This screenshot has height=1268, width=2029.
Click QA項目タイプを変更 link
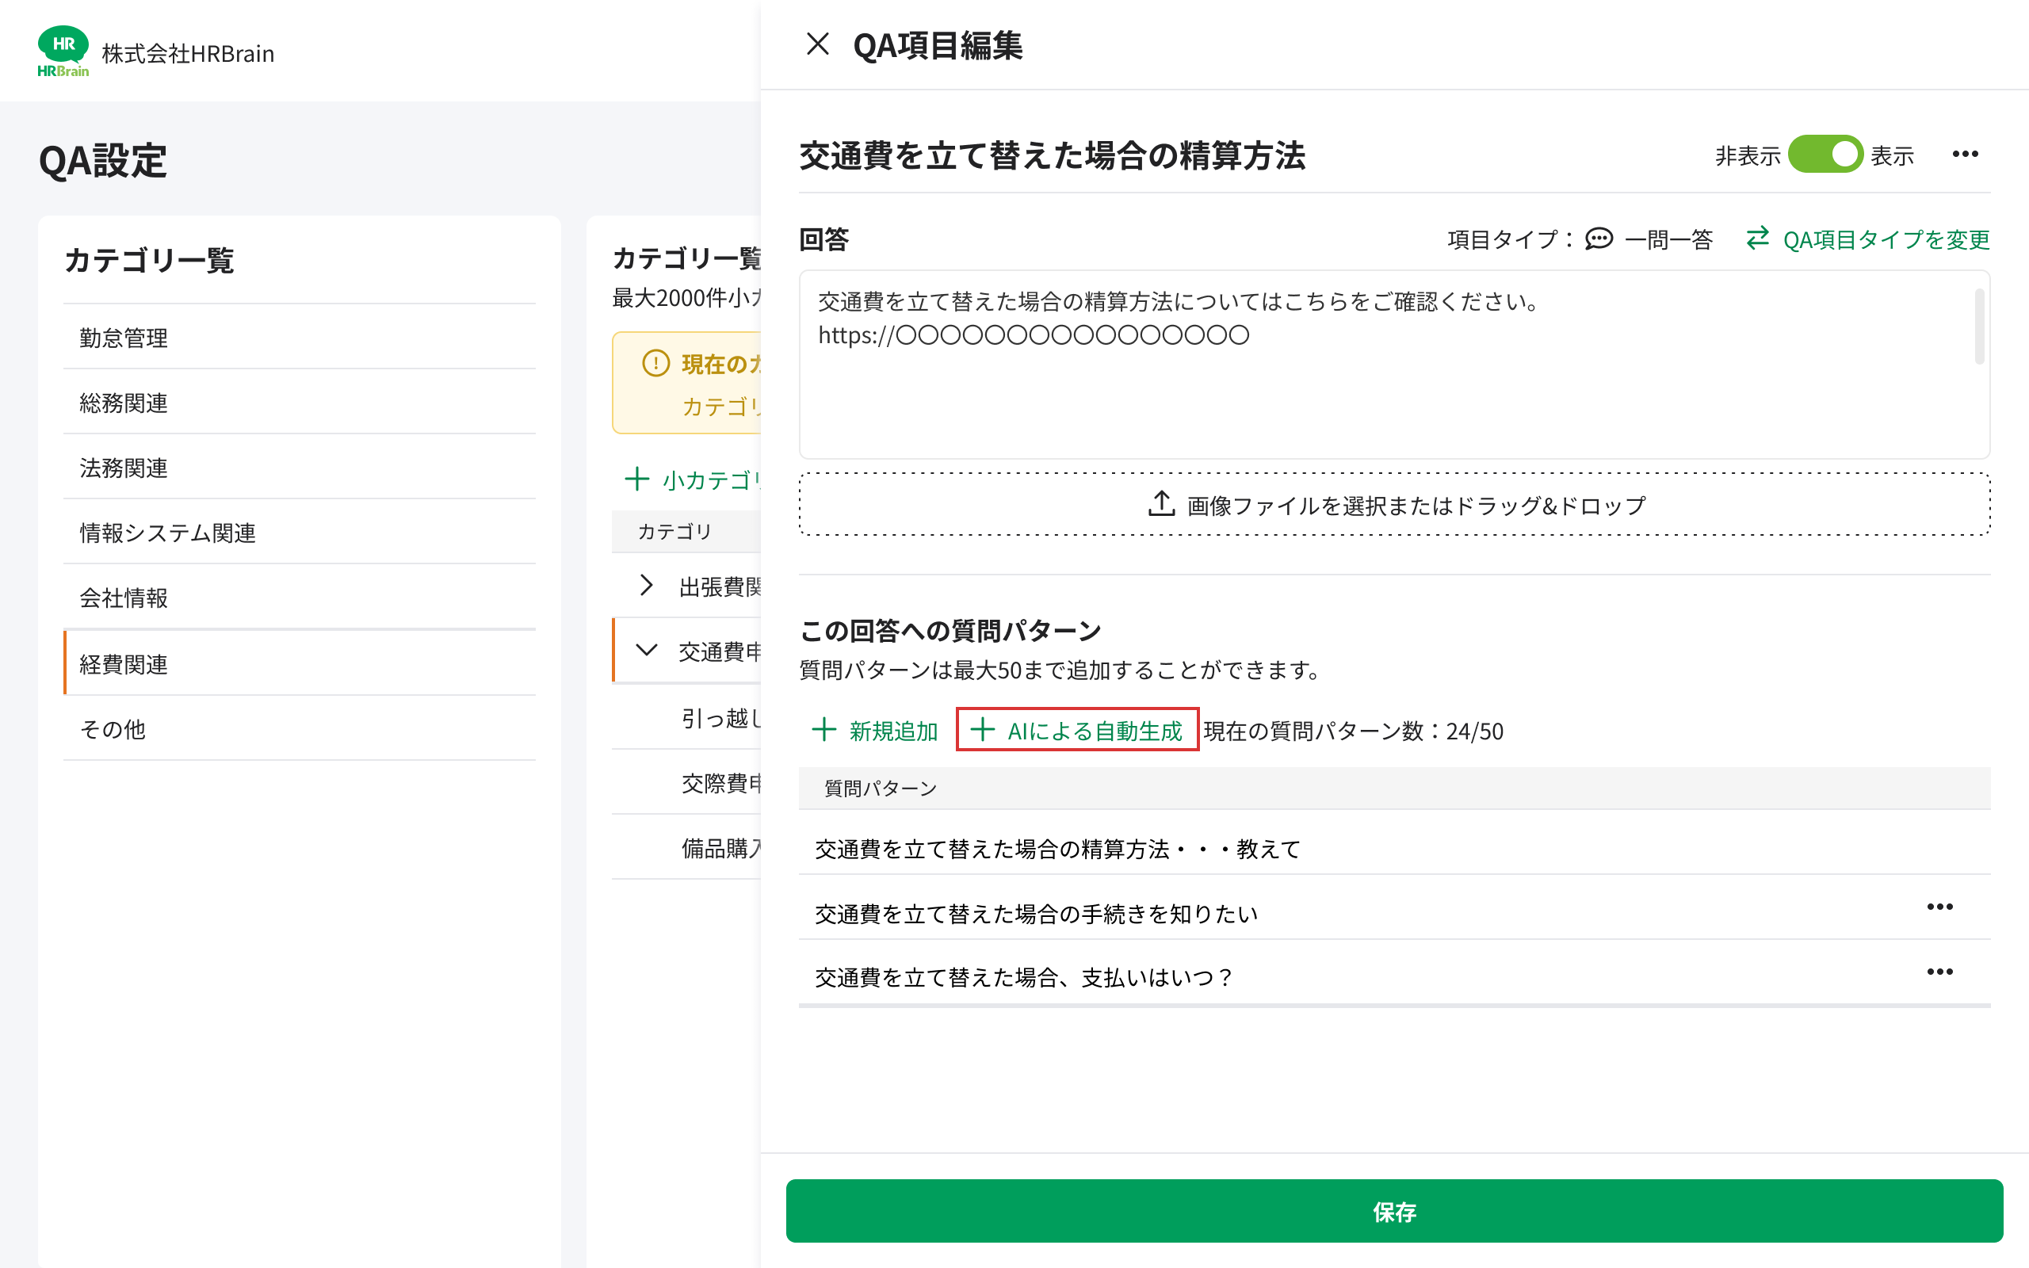click(x=1886, y=240)
